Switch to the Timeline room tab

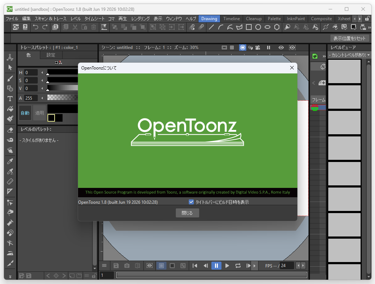point(232,18)
